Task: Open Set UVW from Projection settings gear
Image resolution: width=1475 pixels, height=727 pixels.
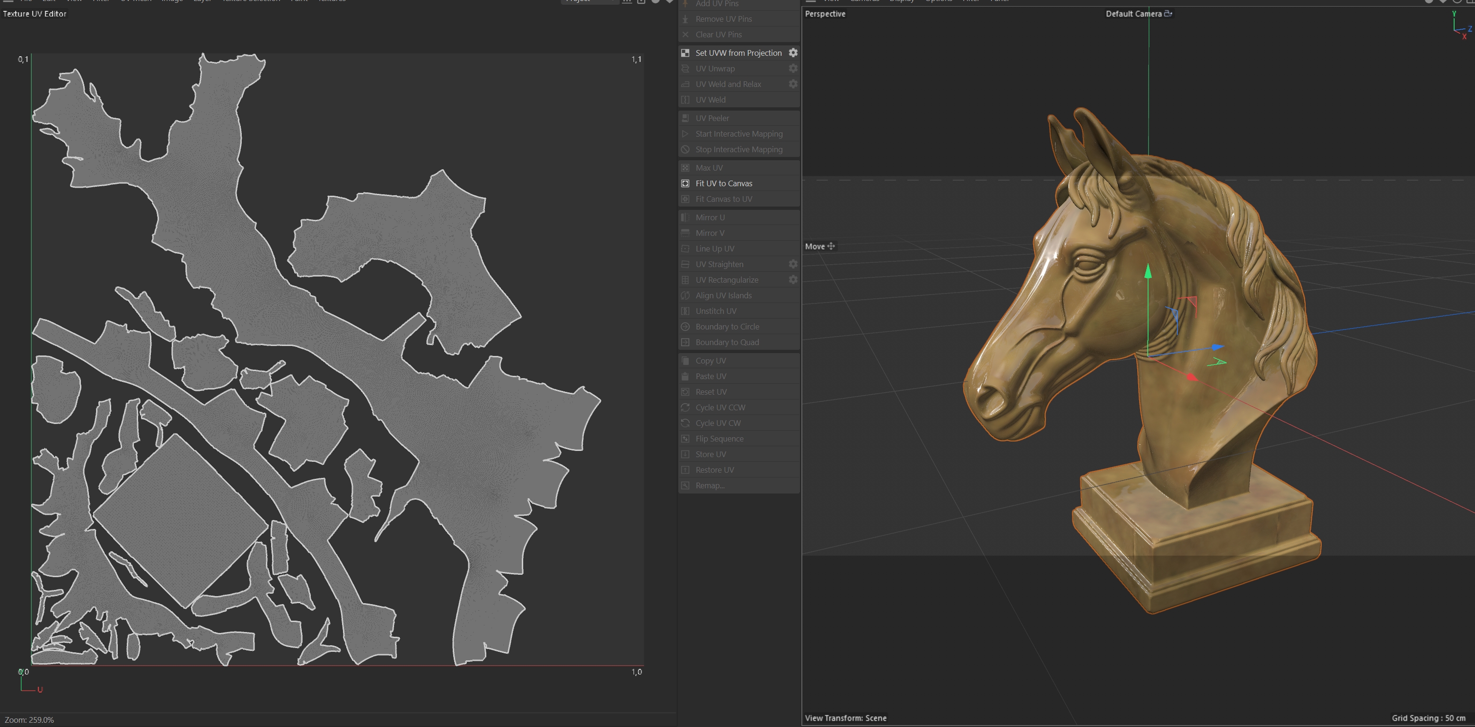Action: point(793,52)
